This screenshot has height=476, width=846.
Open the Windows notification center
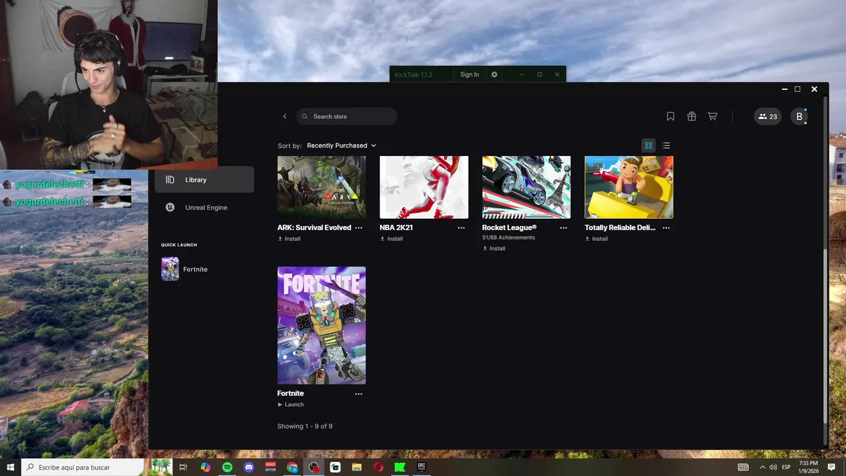click(831, 467)
